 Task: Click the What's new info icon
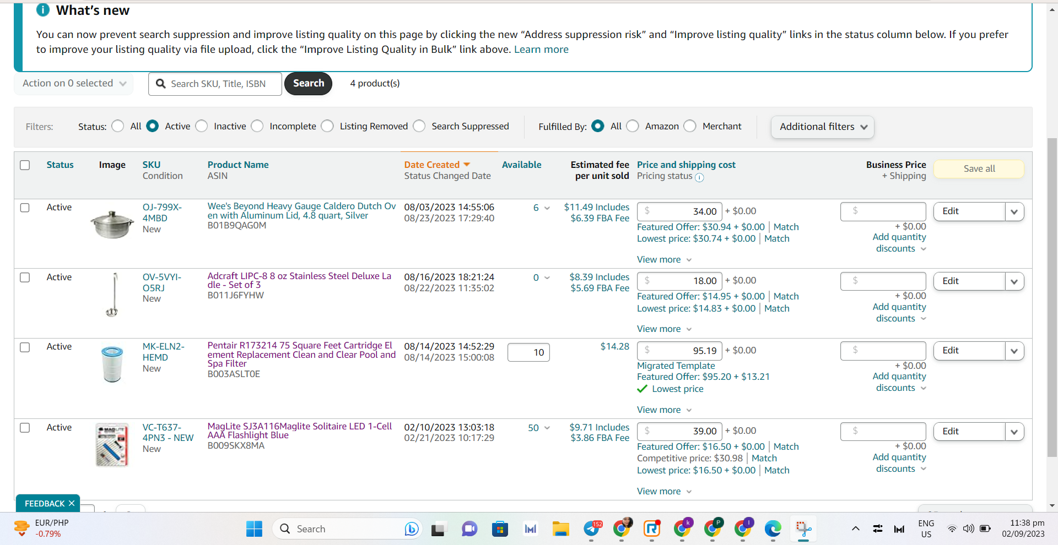pyautogui.click(x=42, y=10)
